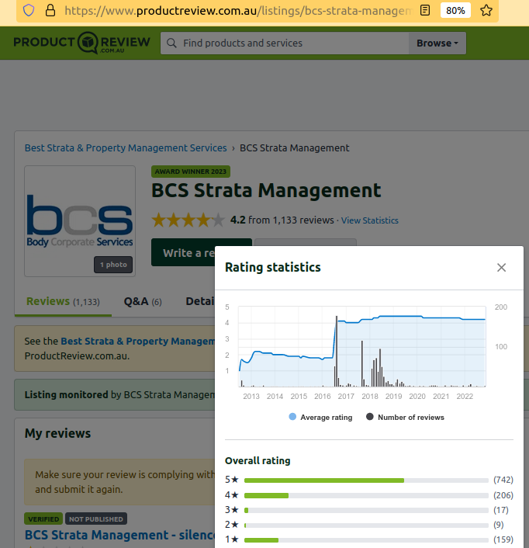The height and width of the screenshot is (548, 529).
Task: Click the 2 star rating bar
Action: [x=366, y=525]
